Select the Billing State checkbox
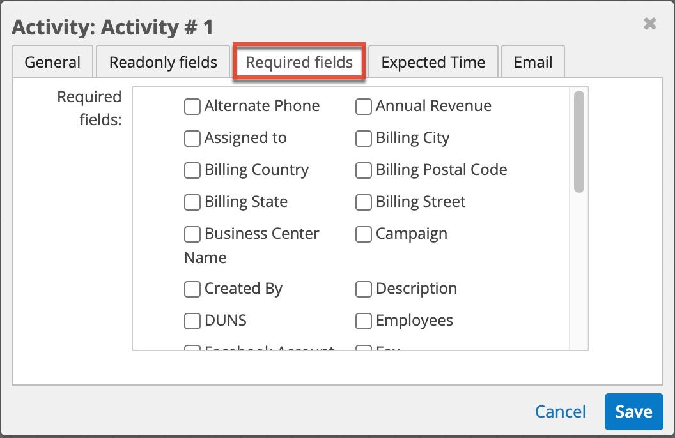 [192, 202]
